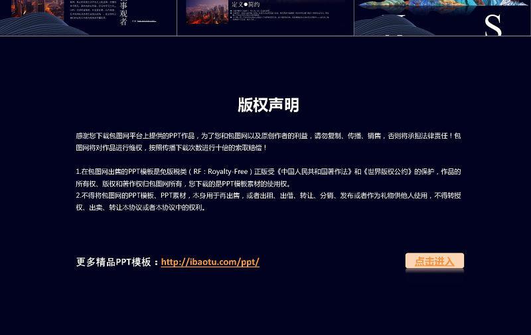Click the large white S letter
This screenshot has width=531, height=335.
(493, 25)
